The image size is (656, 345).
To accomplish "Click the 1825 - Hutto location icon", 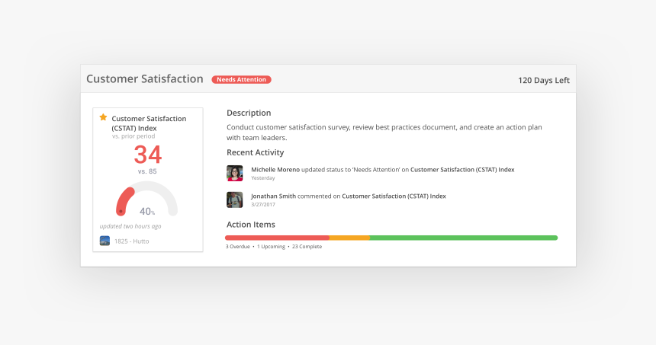I will pos(105,241).
